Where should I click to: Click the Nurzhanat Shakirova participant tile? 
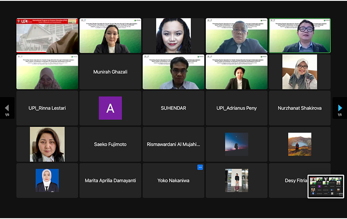[x=300, y=108]
